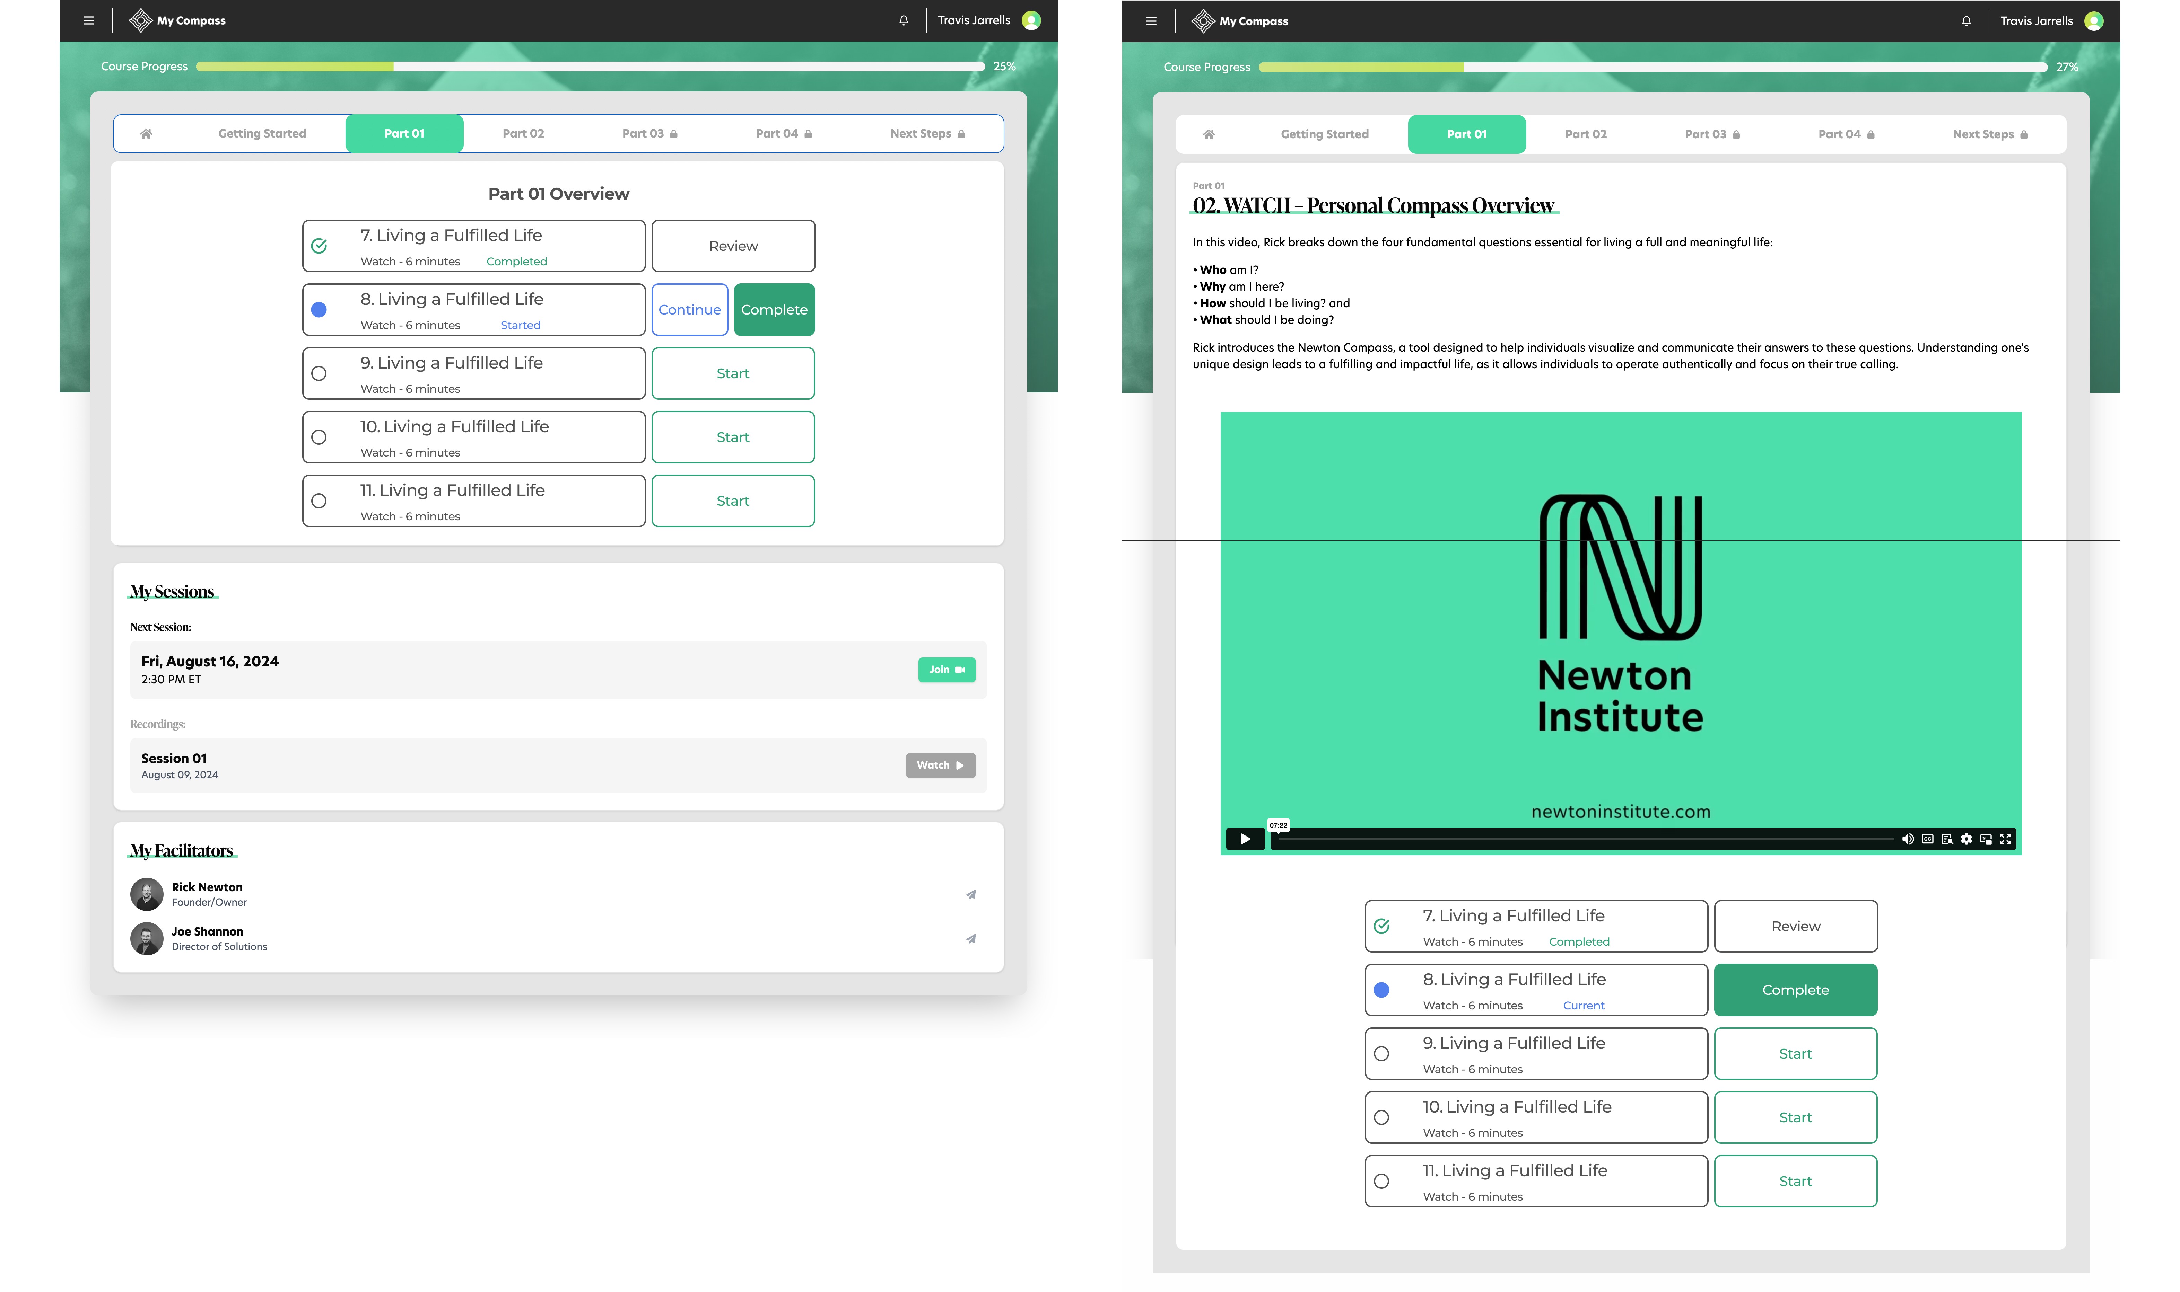This screenshot has width=2180, height=1292.
Task: Open the video transcript search icon
Action: (1947, 839)
